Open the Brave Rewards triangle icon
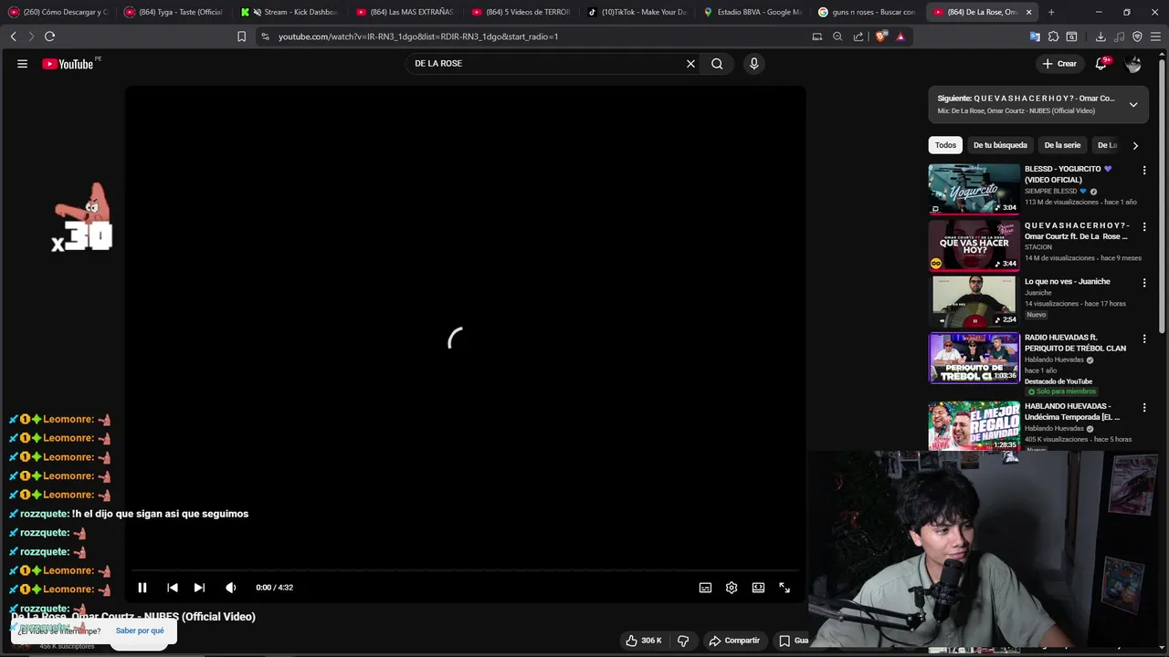Viewport: 1169px width, 657px height. [900, 36]
